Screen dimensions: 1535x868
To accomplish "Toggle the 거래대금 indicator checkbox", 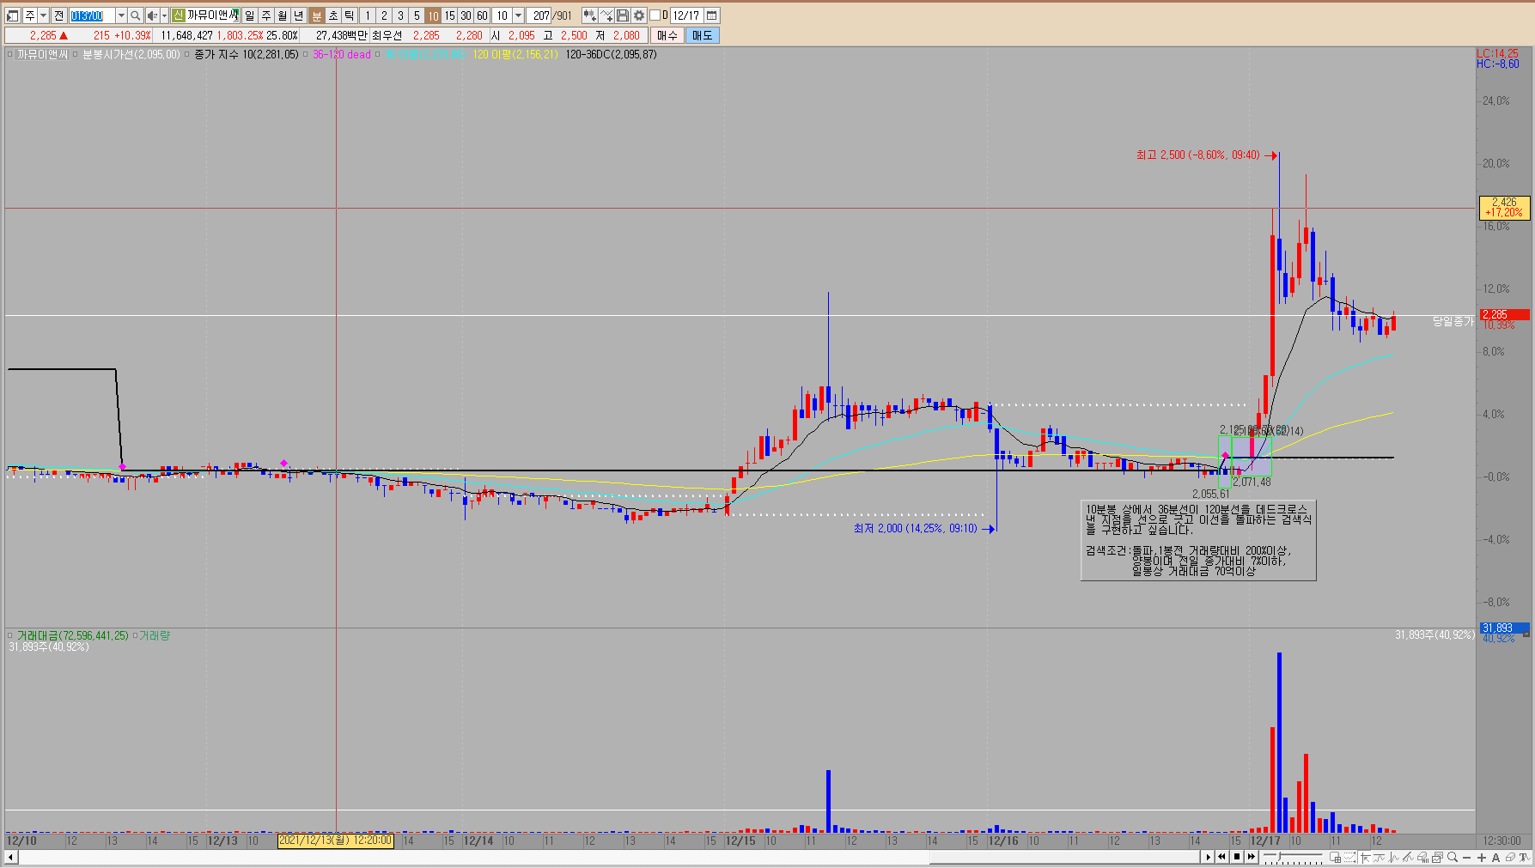I will click(10, 636).
